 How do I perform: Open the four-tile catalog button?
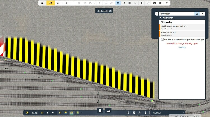(100, 111)
